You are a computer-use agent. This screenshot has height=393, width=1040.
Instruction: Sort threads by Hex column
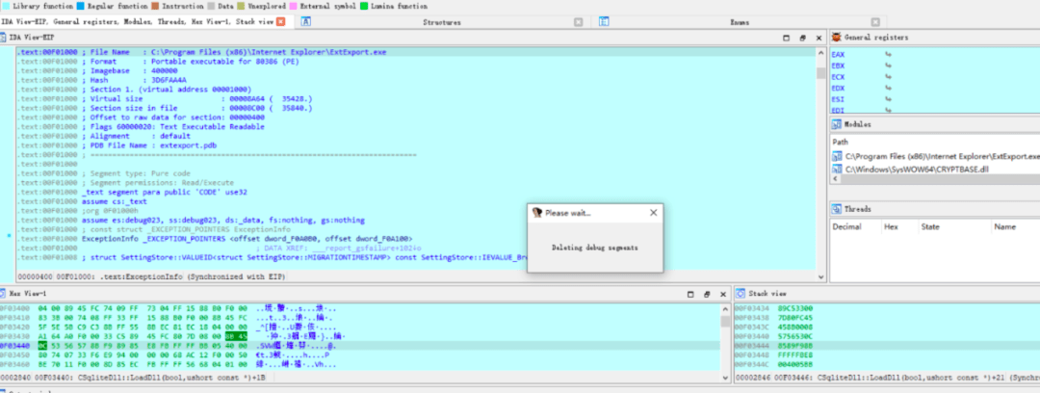point(891,227)
